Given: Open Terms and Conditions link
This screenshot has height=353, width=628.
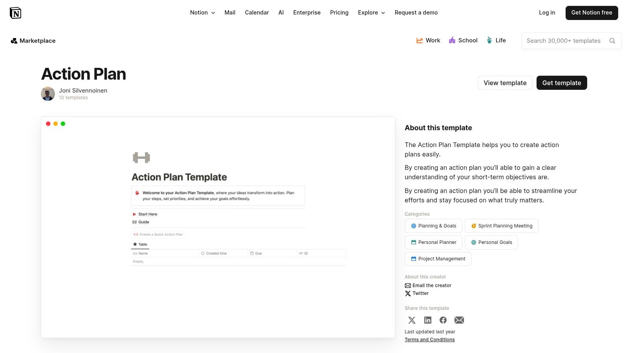Looking at the screenshot, I should point(429,339).
